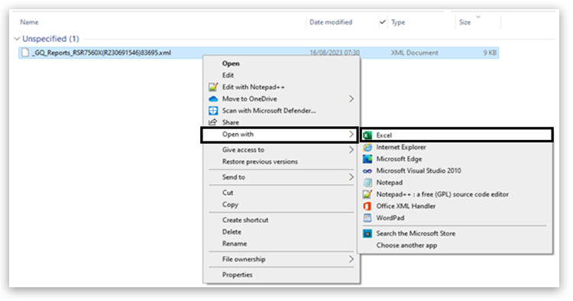Click the Office XML Handler icon
573x301 pixels.
pyautogui.click(x=367, y=206)
